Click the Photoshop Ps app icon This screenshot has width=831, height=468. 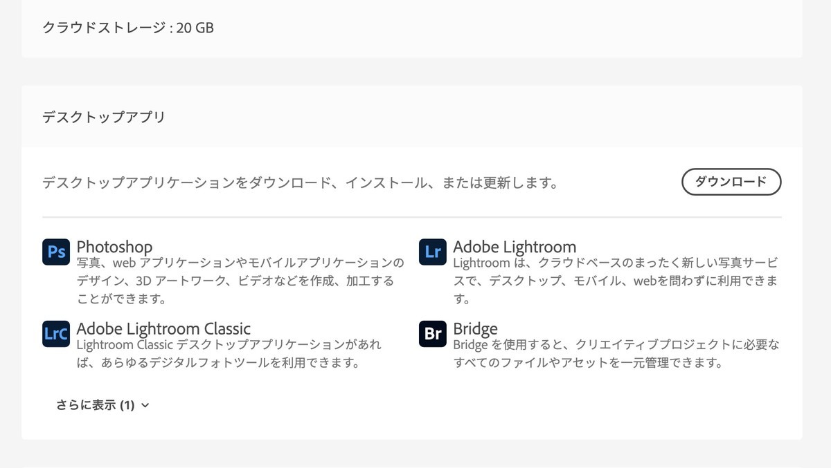pyautogui.click(x=56, y=252)
